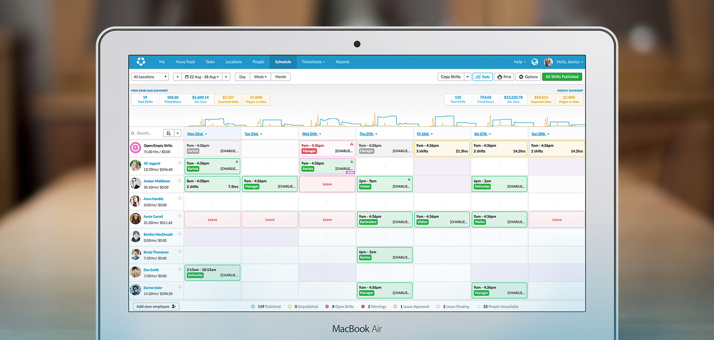Switch to the Reports tab
This screenshot has height=340, width=714.
[x=342, y=62]
